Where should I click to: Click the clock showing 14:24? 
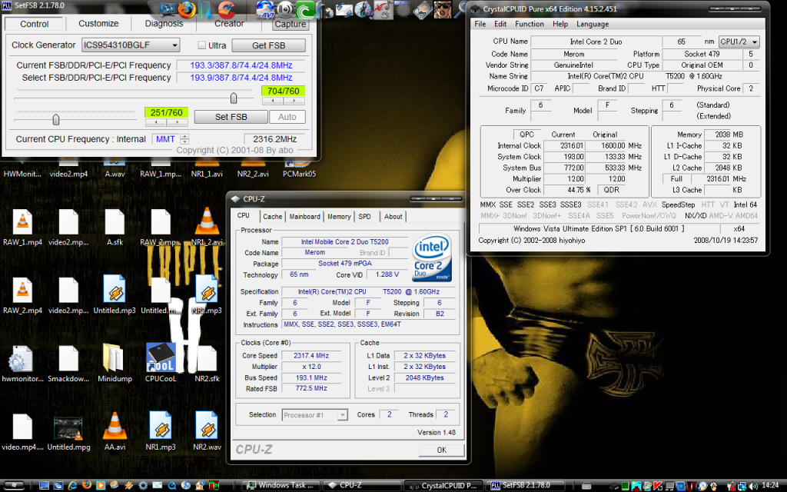pyautogui.click(x=770, y=486)
